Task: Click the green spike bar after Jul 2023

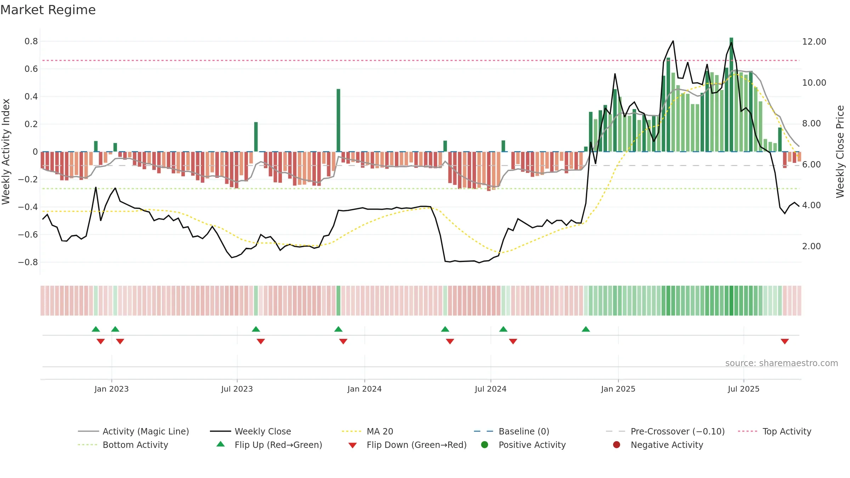Action: (x=256, y=137)
